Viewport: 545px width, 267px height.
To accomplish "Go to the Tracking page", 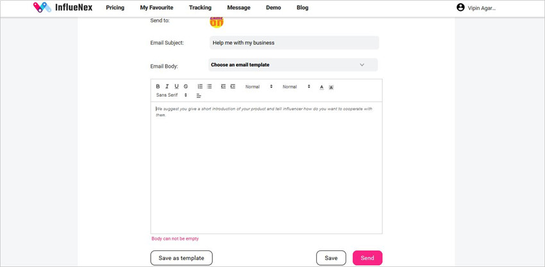I will (200, 8).
